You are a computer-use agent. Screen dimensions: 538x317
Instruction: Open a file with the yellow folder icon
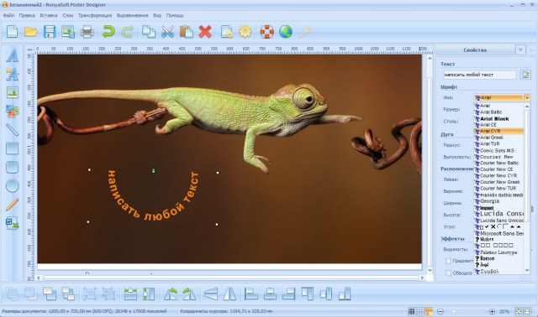click(x=31, y=32)
